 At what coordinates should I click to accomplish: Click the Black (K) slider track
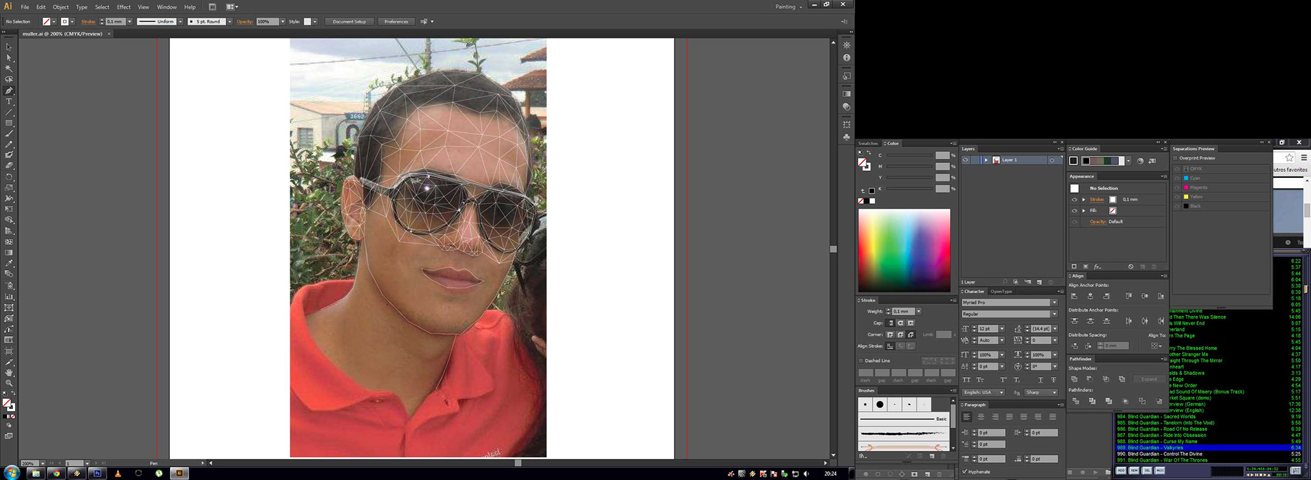909,189
